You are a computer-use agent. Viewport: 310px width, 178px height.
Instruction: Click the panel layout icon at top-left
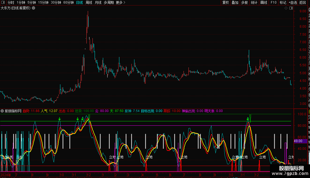click(x=3, y=2)
